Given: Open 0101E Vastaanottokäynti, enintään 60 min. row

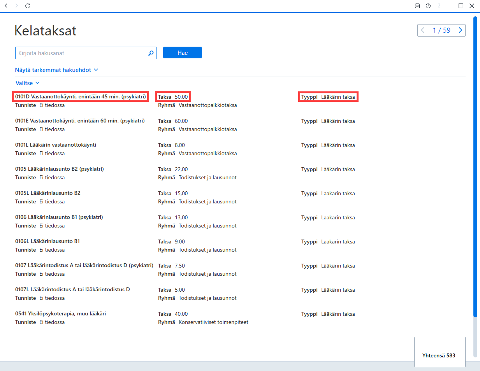Looking at the screenshot, I should point(80,121).
